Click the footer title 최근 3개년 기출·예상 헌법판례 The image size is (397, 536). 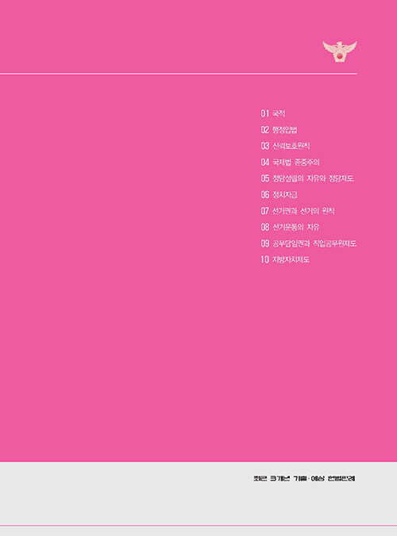304,479
